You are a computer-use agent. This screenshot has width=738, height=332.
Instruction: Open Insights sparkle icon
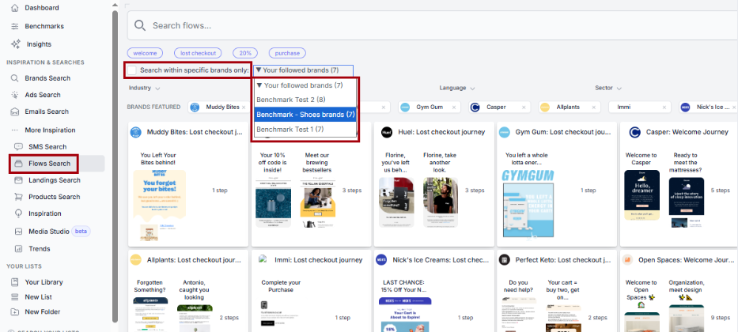pos(16,44)
